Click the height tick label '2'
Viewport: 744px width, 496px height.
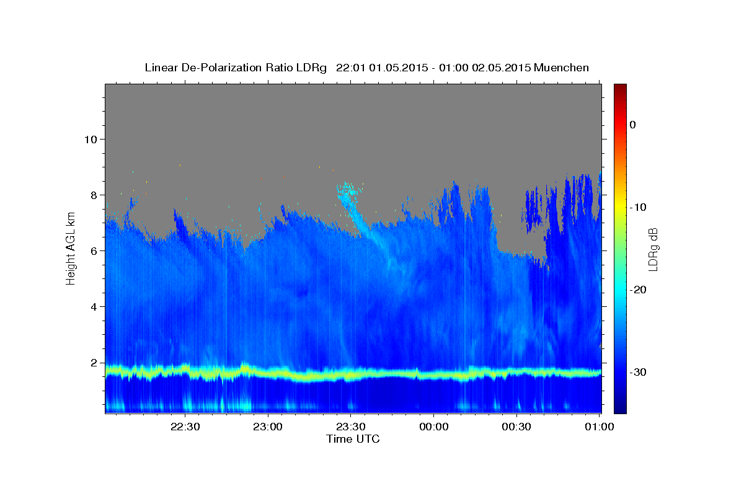click(x=94, y=362)
